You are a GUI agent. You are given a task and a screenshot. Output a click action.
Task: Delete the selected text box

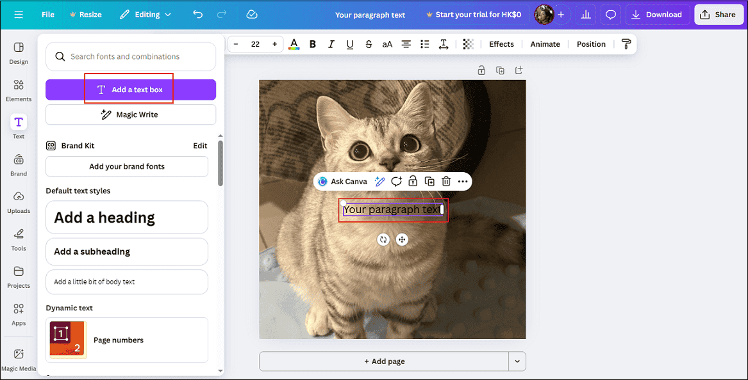click(445, 181)
